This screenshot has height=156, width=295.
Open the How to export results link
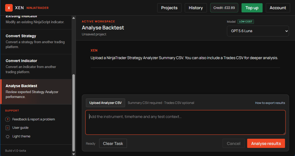[x=270, y=103]
